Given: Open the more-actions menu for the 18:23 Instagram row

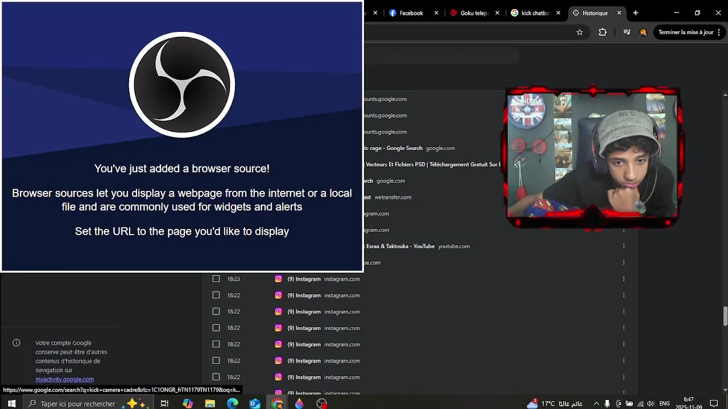Looking at the screenshot, I should pos(624,279).
